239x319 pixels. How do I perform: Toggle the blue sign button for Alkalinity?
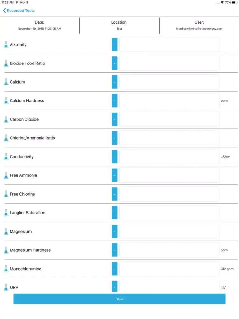pos(115,45)
